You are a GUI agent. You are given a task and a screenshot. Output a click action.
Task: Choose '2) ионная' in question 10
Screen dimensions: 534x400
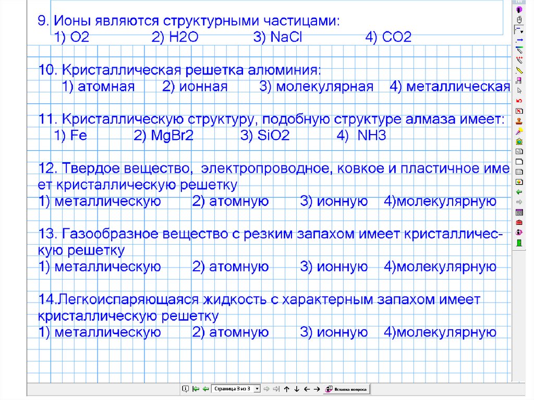pos(195,87)
